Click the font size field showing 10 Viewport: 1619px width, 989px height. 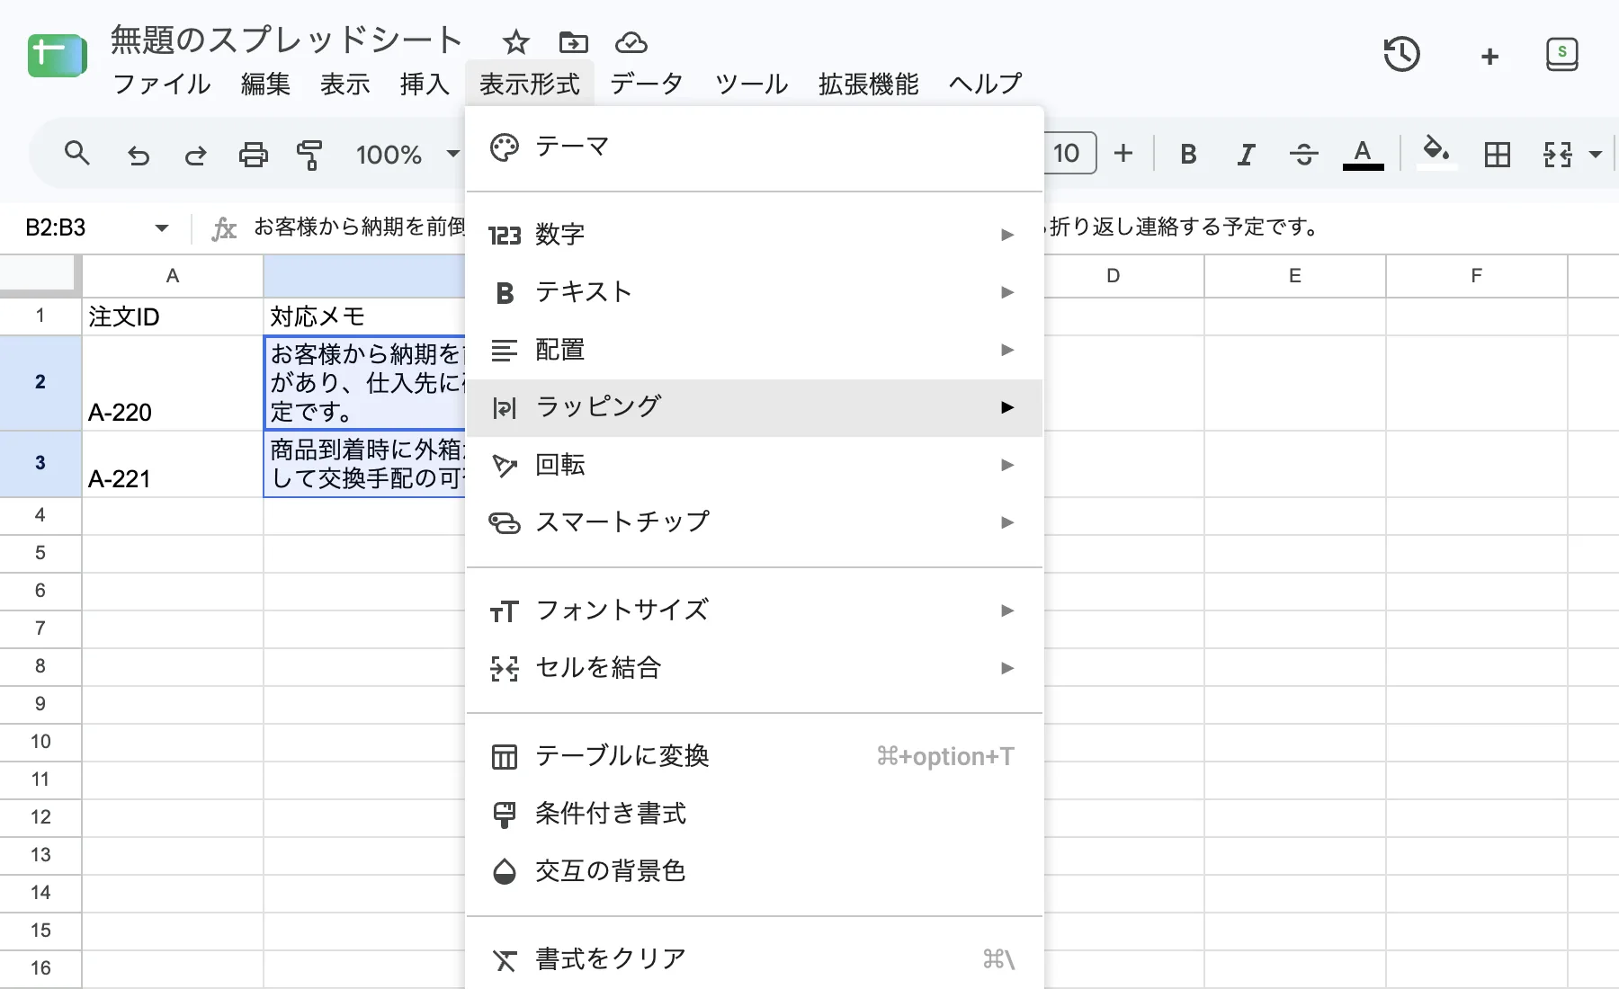tap(1069, 153)
